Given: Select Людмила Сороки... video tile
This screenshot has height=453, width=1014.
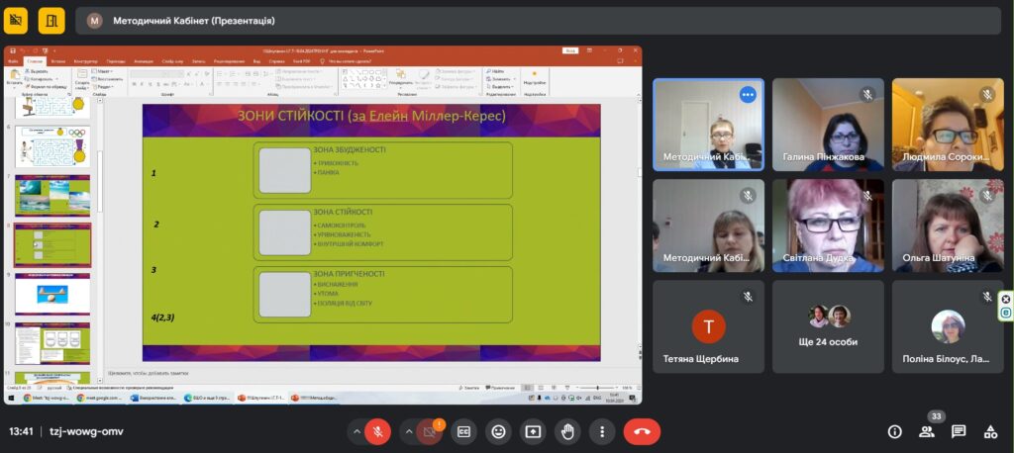Looking at the screenshot, I should coord(948,125).
